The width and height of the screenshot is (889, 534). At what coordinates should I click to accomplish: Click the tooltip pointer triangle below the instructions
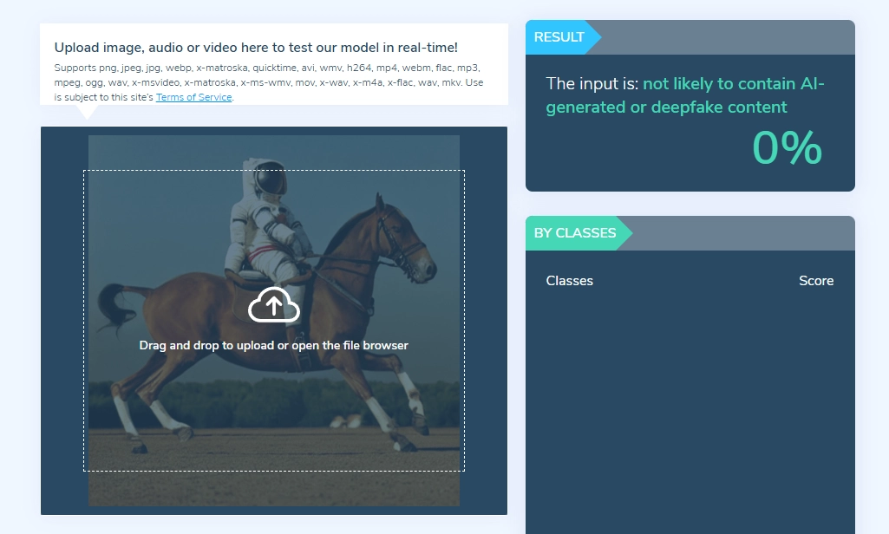[88, 112]
